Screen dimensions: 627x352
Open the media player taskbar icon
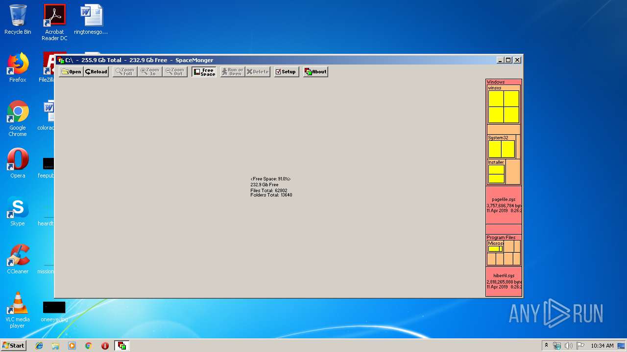tap(72, 346)
